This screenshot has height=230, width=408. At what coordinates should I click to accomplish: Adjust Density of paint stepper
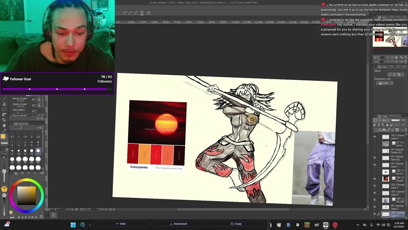click(36, 105)
